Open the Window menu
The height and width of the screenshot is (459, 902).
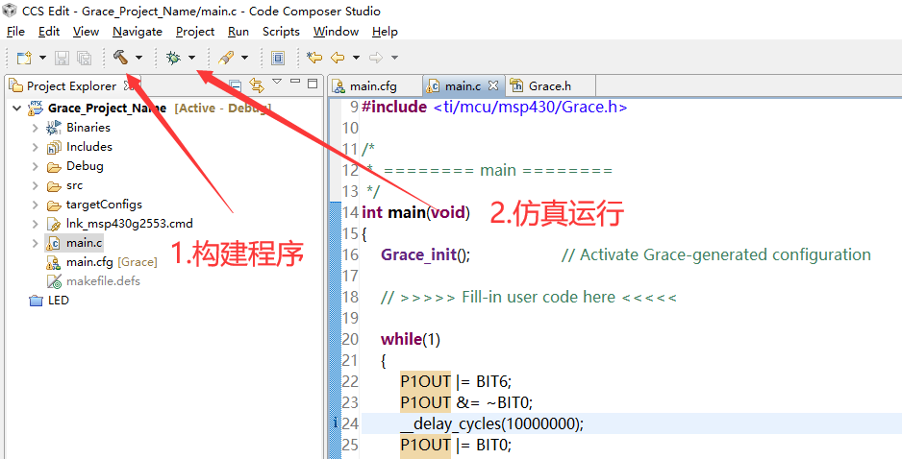(336, 32)
